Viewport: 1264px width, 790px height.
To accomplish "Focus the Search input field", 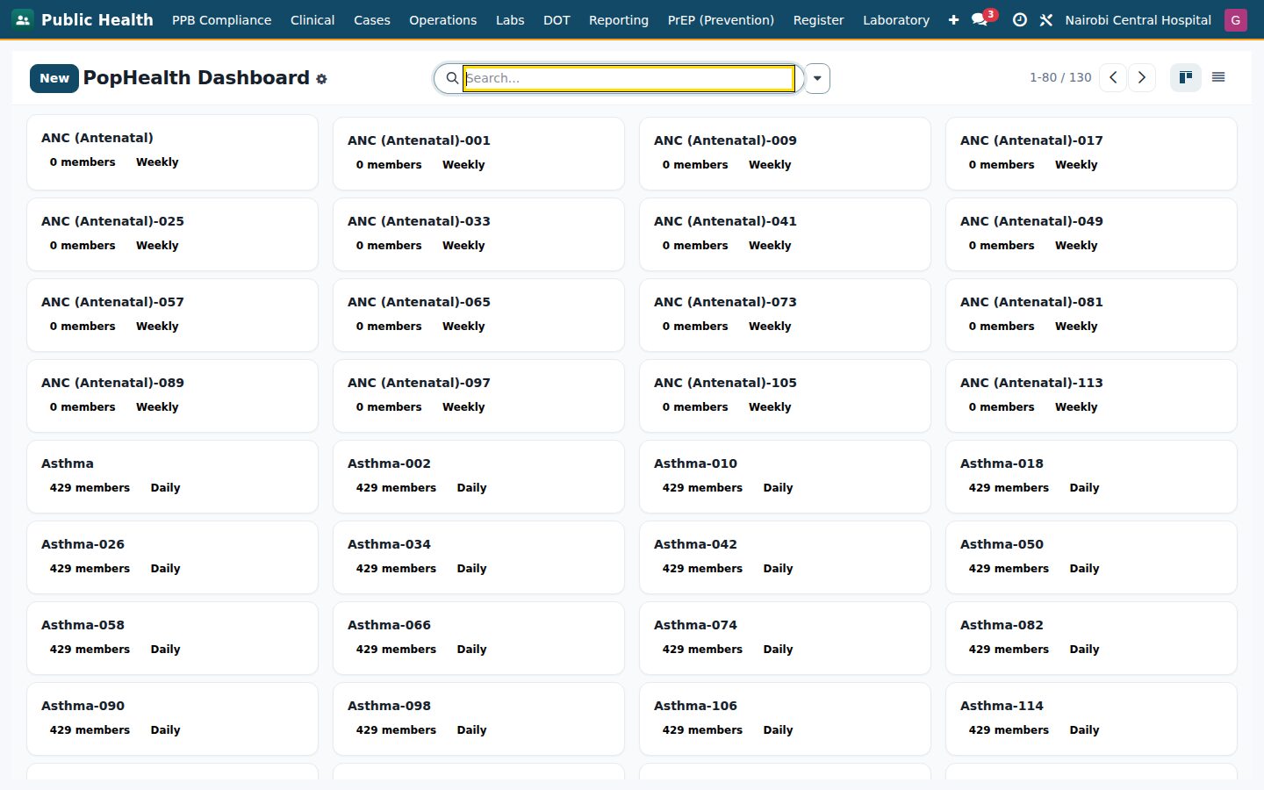I will pos(628,78).
